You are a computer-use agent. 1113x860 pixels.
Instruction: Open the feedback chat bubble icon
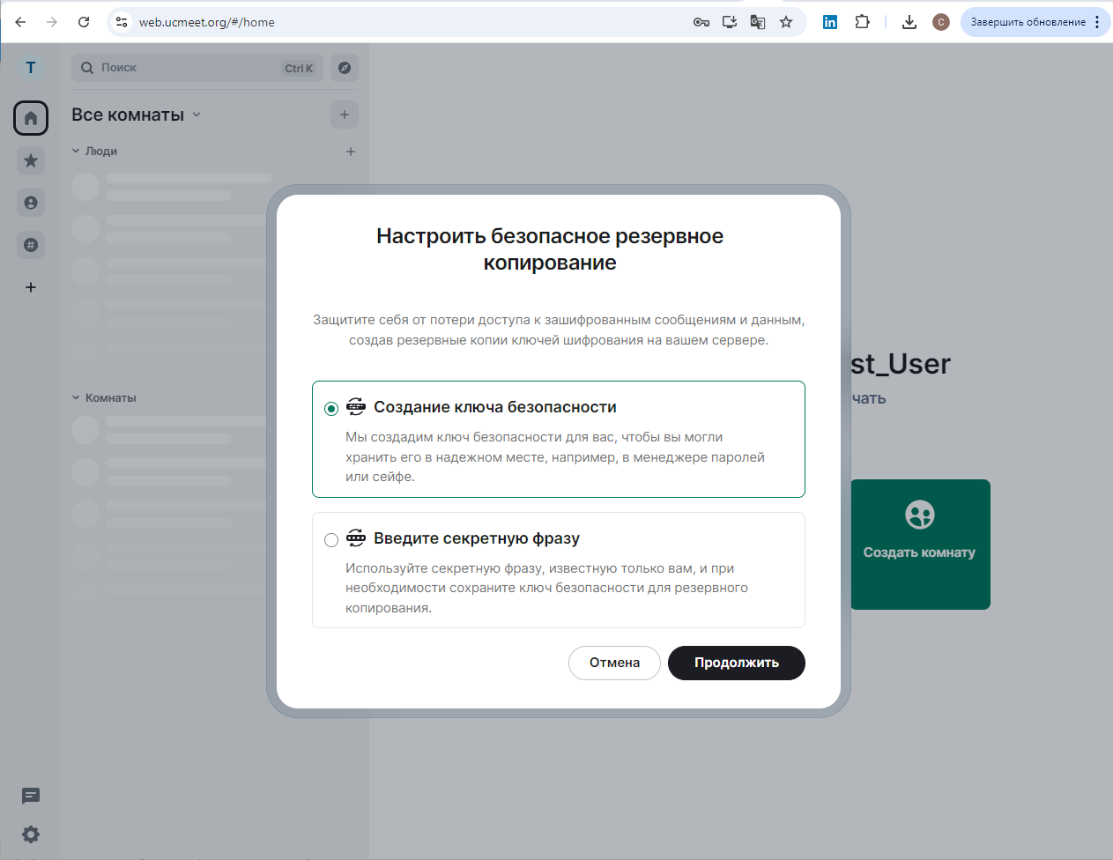click(x=30, y=796)
